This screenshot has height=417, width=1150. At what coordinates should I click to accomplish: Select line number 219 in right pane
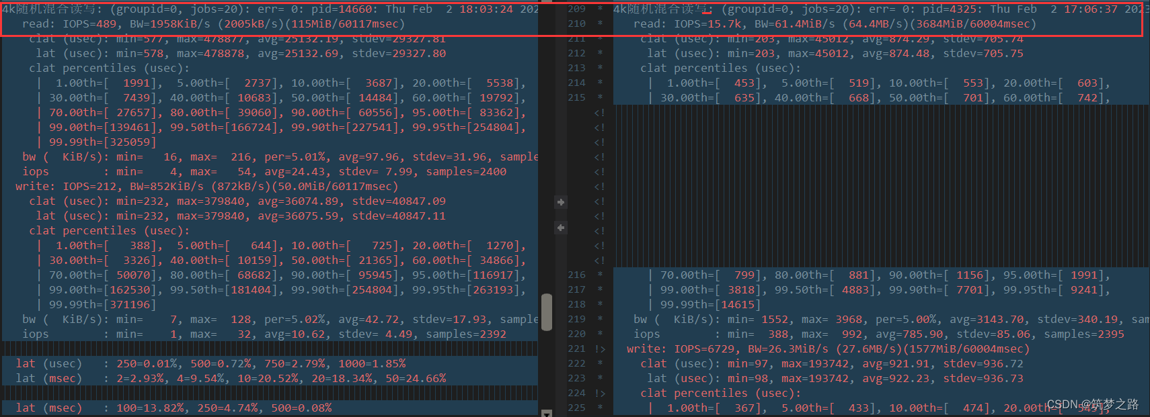tap(576, 319)
